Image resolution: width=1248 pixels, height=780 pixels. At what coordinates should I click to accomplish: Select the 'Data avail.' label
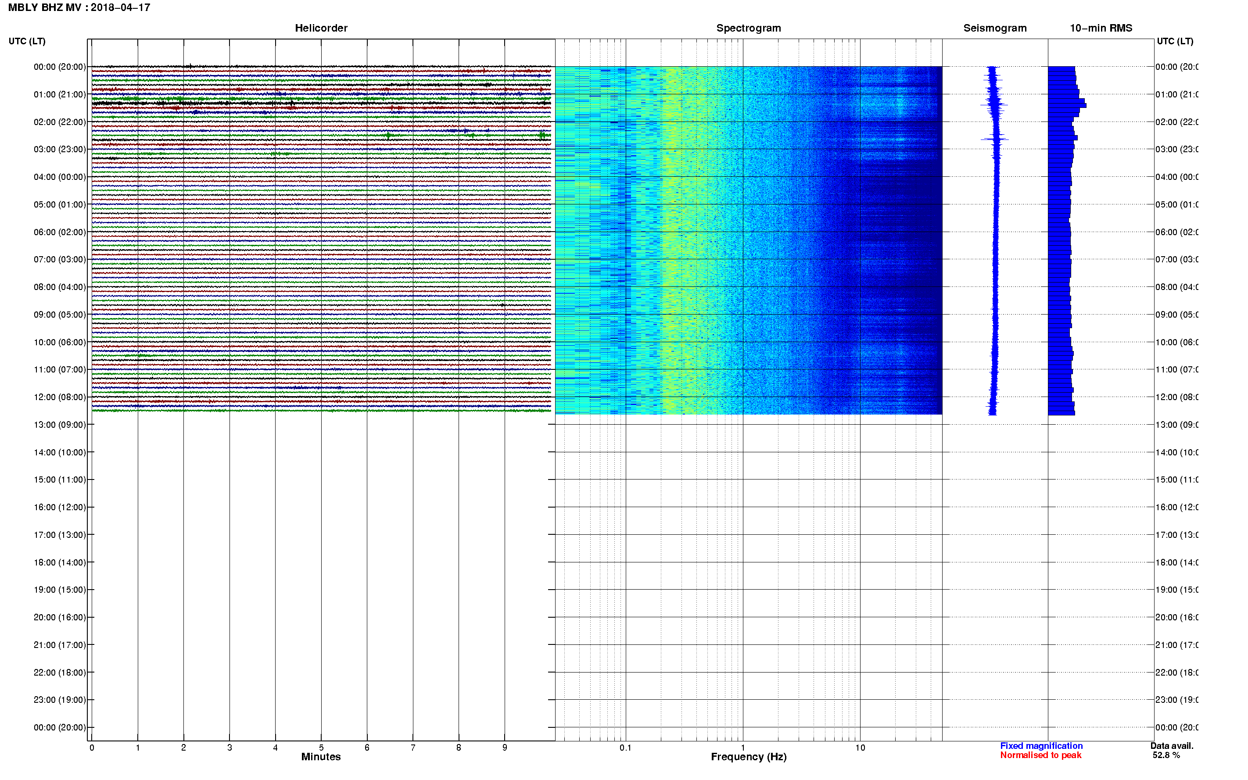[x=1172, y=746]
